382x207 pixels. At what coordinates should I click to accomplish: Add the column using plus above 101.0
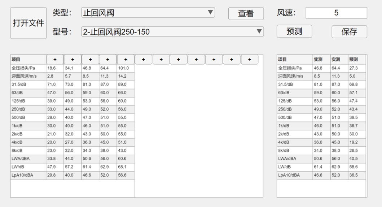[x=126, y=60]
